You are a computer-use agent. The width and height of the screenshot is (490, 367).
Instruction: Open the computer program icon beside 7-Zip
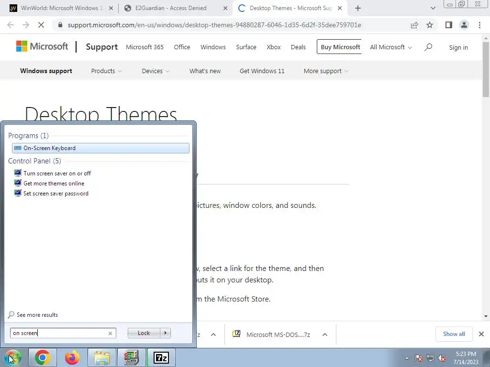click(x=131, y=357)
